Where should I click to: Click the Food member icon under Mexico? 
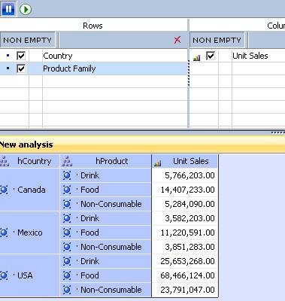tap(67, 233)
